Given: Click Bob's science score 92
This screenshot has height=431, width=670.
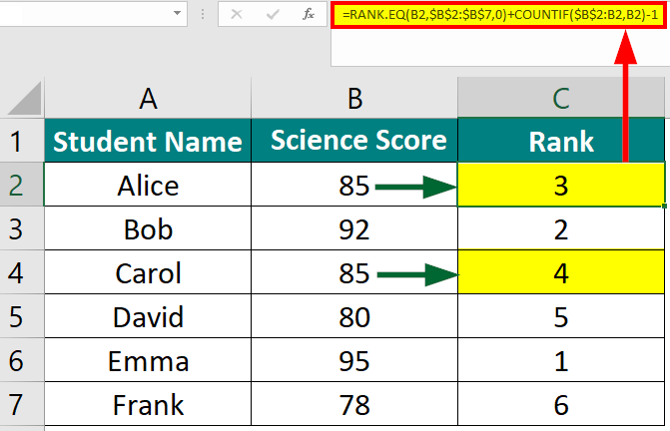Looking at the screenshot, I should click(354, 228).
